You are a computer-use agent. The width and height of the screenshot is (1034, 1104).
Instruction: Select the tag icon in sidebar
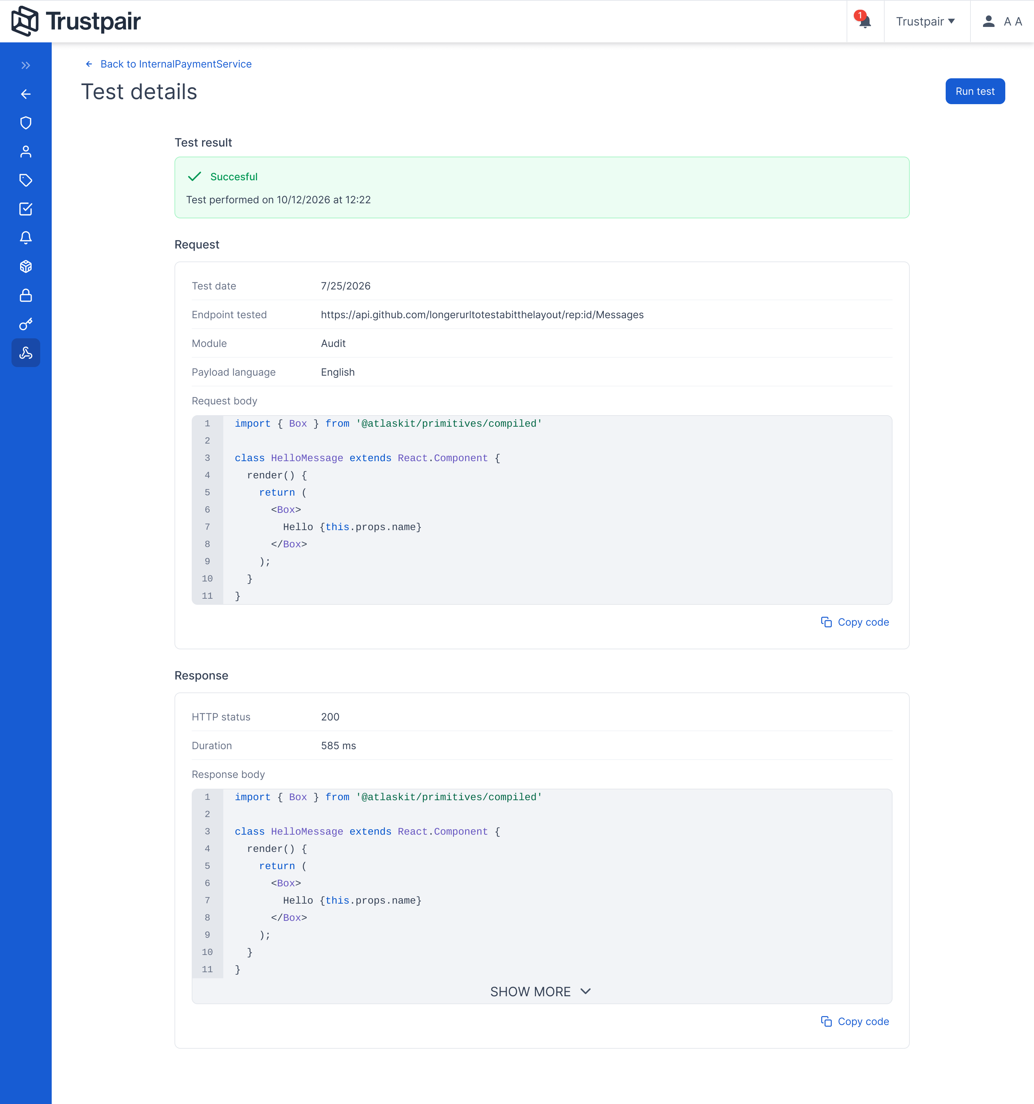pos(25,181)
